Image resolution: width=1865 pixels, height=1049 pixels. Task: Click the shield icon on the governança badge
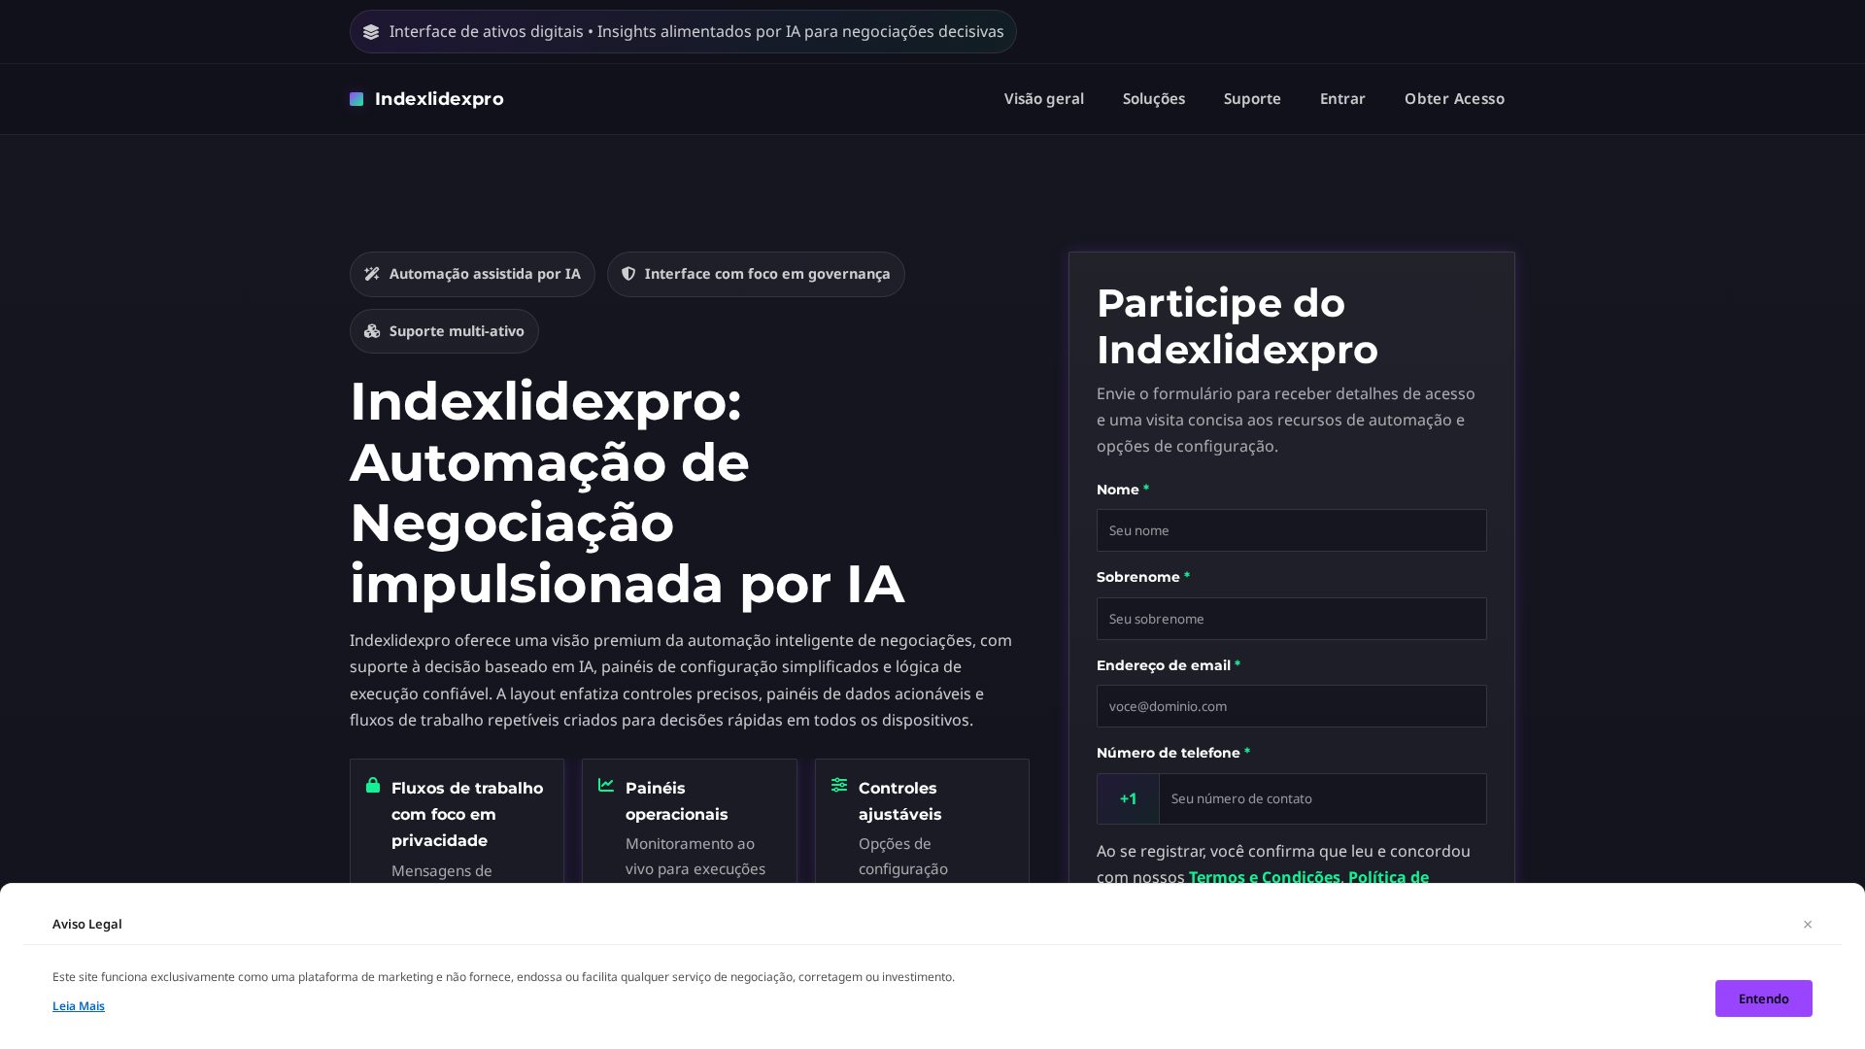point(627,274)
